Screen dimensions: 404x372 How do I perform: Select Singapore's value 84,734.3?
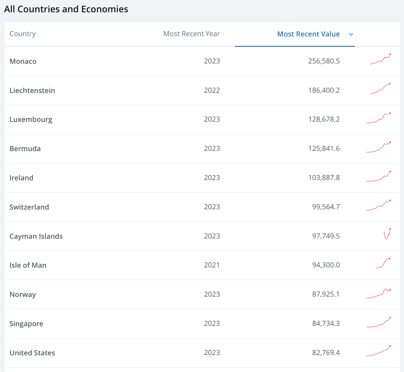[x=326, y=323]
